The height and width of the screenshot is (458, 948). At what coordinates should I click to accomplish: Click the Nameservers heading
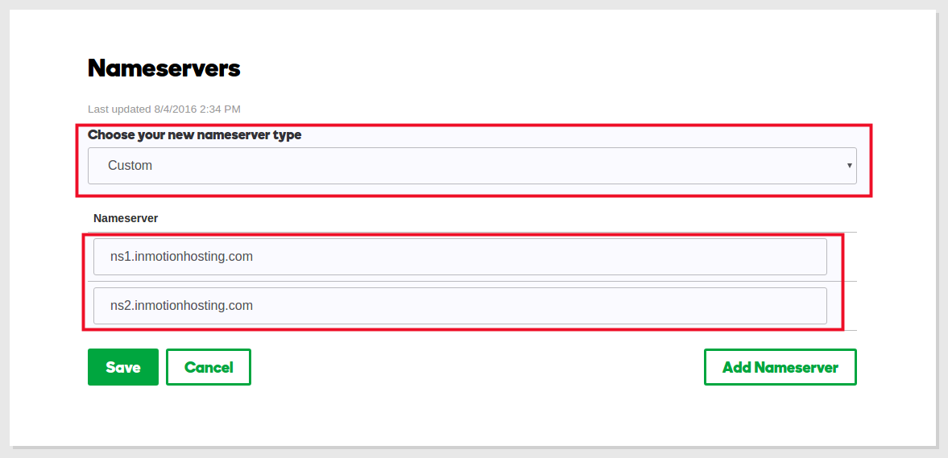(164, 68)
